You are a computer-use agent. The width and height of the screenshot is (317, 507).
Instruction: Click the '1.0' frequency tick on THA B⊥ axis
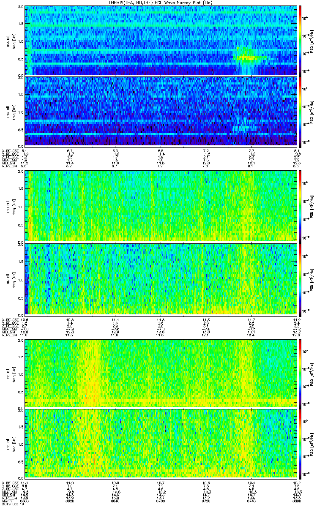[20, 41]
